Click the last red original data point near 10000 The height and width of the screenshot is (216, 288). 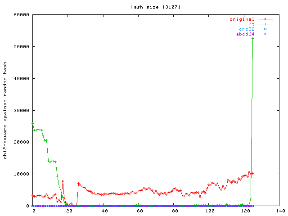(253, 173)
